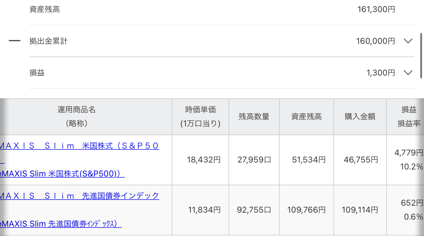
Task: Expand the 損益 1,300円 chevron
Action: coord(408,73)
